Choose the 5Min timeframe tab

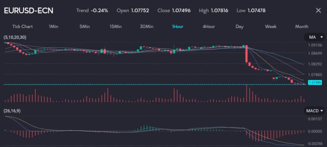pyautogui.click(x=84, y=26)
